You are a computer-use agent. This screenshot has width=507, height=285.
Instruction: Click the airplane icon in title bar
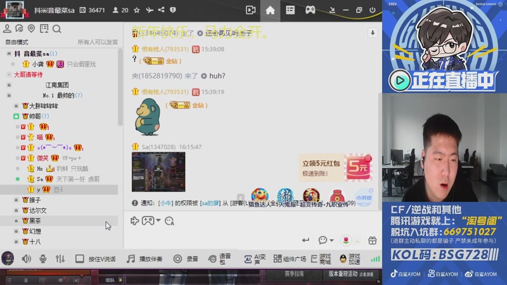point(150,10)
